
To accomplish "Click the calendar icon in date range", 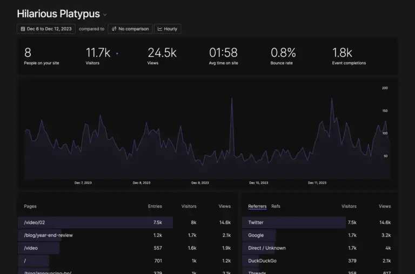I will pyautogui.click(x=23, y=29).
